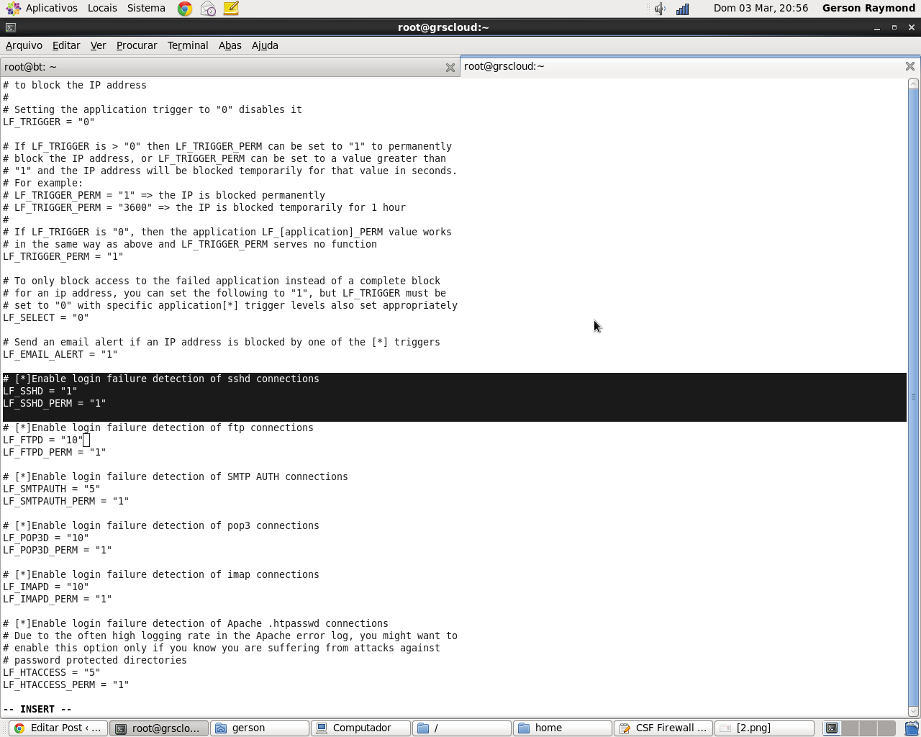Open the / folder window from taskbar
921x737 pixels.
click(x=461, y=728)
